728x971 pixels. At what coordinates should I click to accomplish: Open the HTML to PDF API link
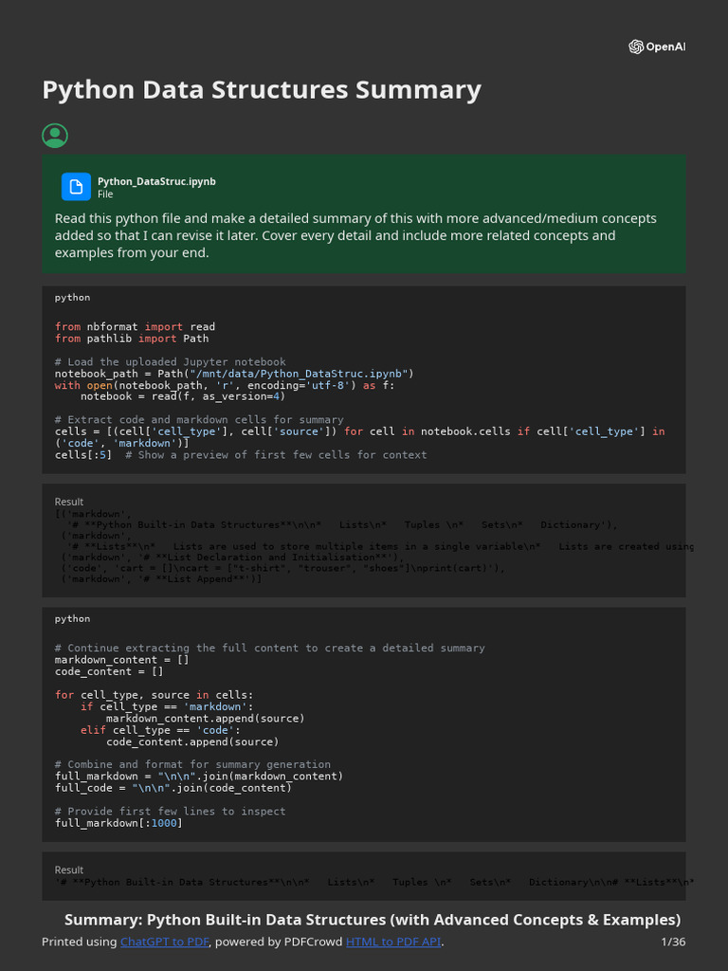(x=393, y=942)
